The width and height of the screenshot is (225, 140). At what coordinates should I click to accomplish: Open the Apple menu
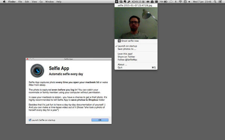[4, 2]
